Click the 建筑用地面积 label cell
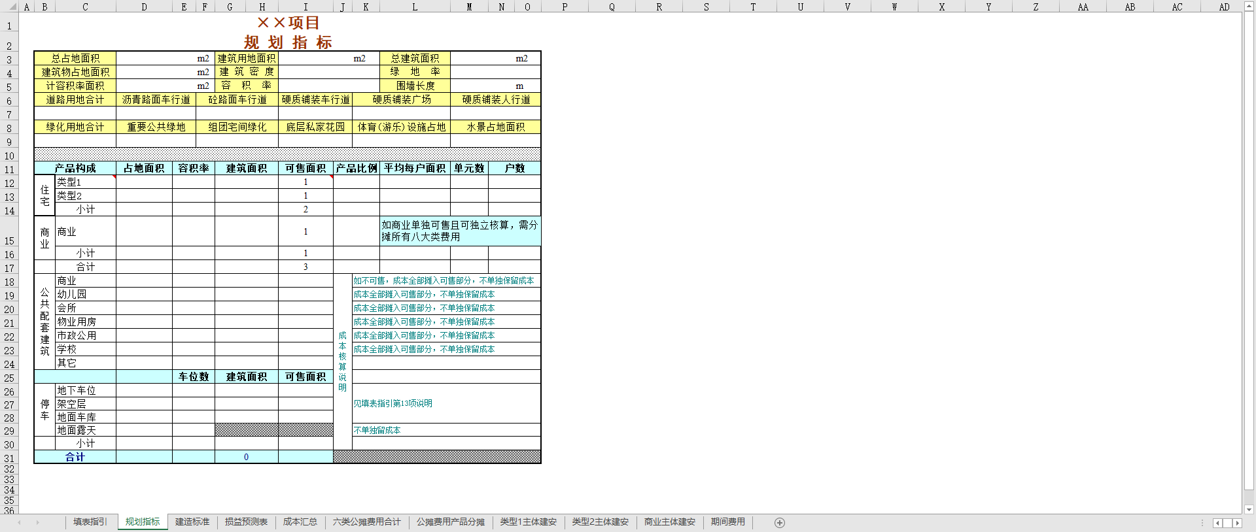The height and width of the screenshot is (532, 1256). pos(247,58)
